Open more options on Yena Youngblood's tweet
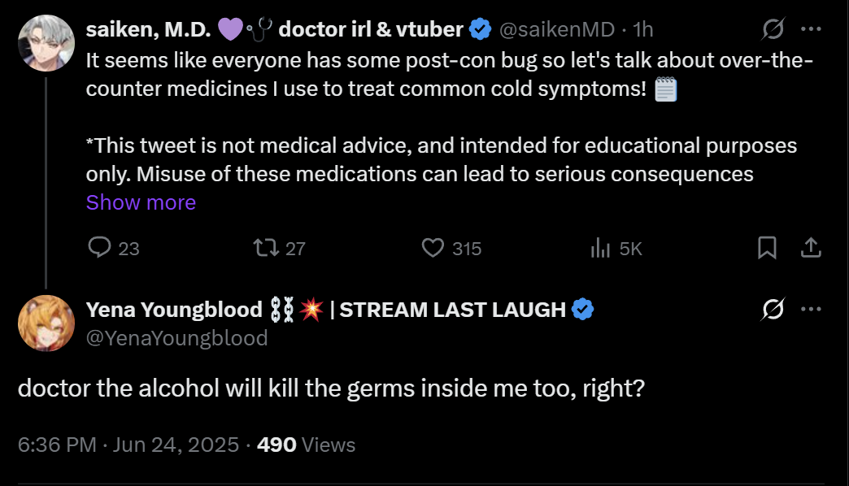The width and height of the screenshot is (849, 486). pos(811,309)
